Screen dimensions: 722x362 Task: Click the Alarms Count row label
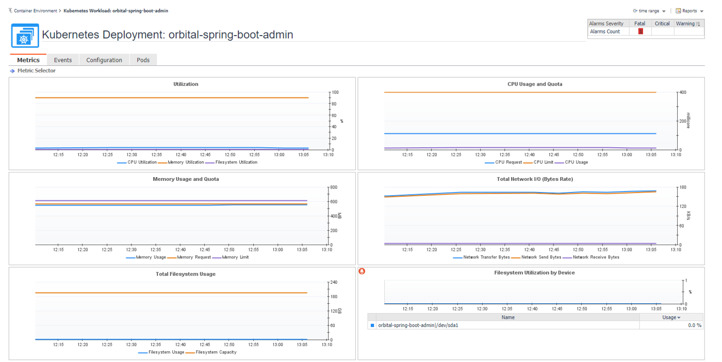tap(605, 31)
